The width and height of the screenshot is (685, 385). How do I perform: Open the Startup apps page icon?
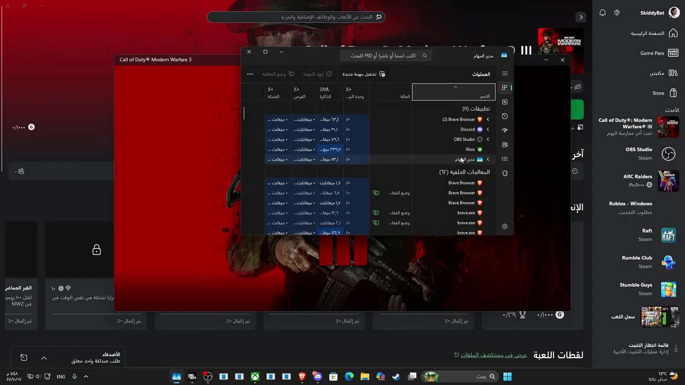pyautogui.click(x=505, y=130)
